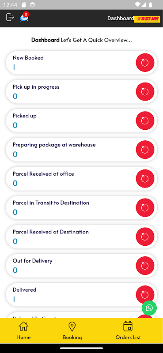The width and height of the screenshot is (163, 353).
Task: Click the Taslim logo in header
Action: pos(147,19)
